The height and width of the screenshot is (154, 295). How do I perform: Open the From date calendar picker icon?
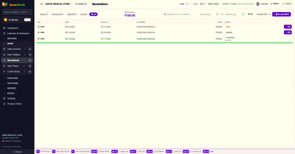[217, 14]
